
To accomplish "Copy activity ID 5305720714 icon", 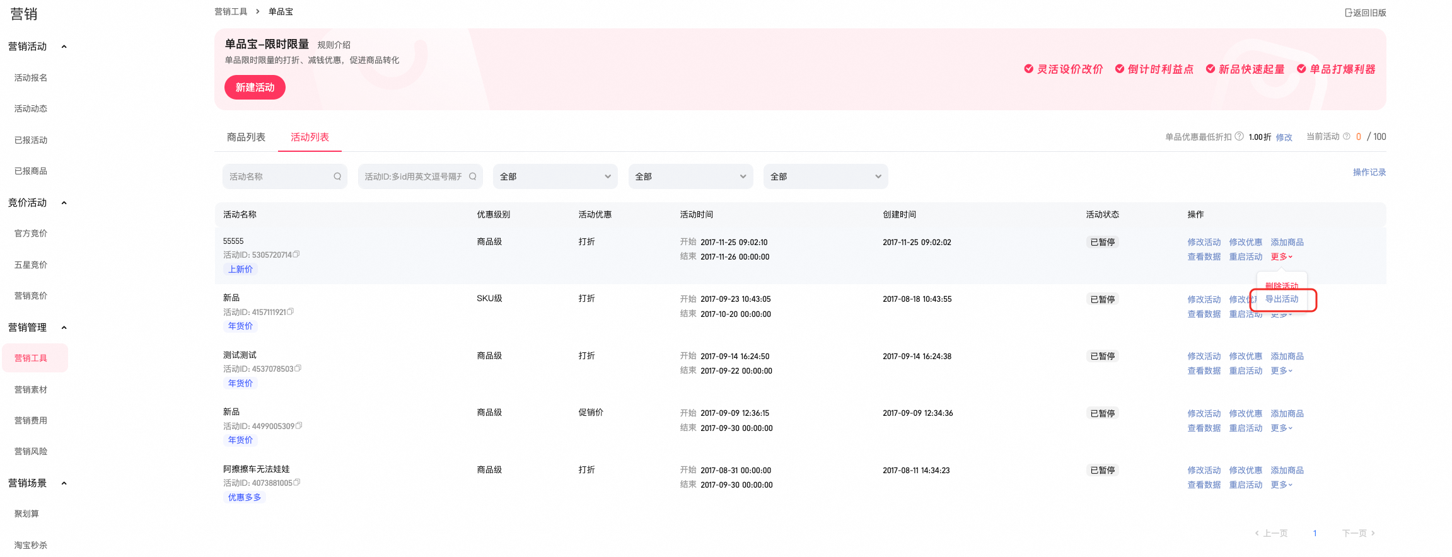I will pyautogui.click(x=296, y=255).
